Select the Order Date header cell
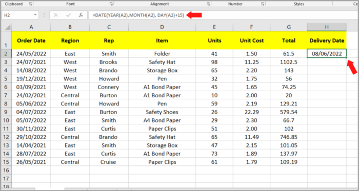Viewport: 359px width, 191px height. (x=31, y=40)
